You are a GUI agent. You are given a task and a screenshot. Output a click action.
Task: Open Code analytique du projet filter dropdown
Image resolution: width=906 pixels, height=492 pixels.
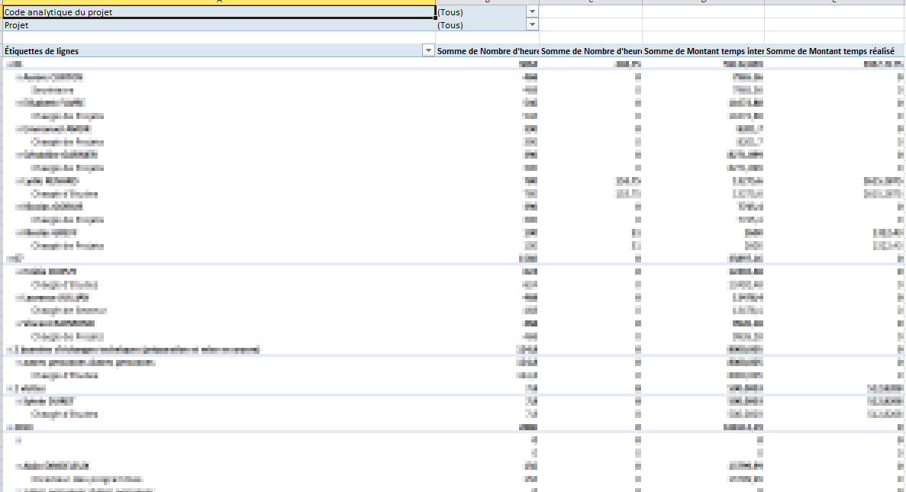coord(532,12)
